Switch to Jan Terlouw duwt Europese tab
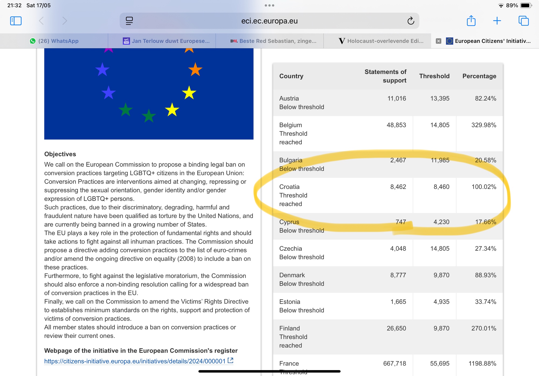Screen dimensions: 539x376 [166, 41]
